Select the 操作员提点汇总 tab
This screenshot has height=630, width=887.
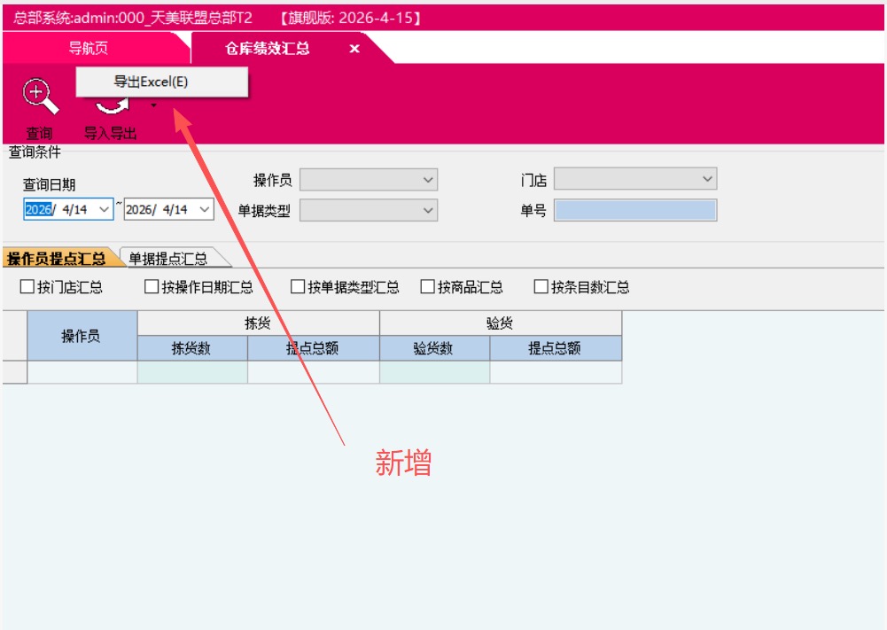[56, 259]
